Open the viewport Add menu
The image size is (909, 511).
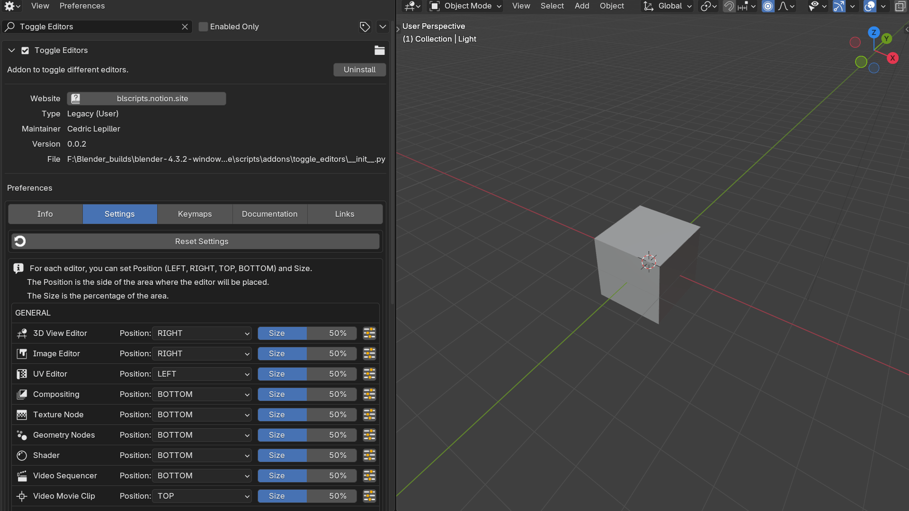pos(582,6)
